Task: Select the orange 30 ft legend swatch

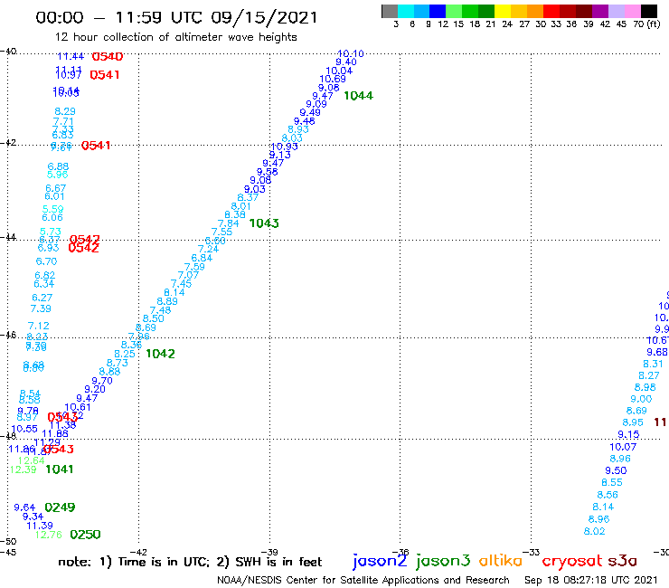Action: pyautogui.click(x=535, y=11)
